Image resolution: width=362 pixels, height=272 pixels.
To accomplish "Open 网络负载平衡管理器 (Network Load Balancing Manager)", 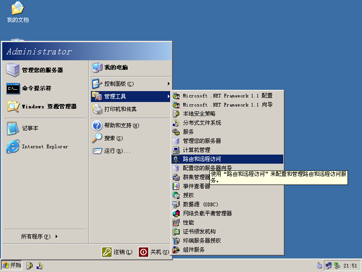I will click(x=207, y=214).
